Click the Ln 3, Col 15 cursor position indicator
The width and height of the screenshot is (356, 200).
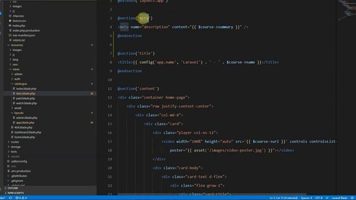284,198
